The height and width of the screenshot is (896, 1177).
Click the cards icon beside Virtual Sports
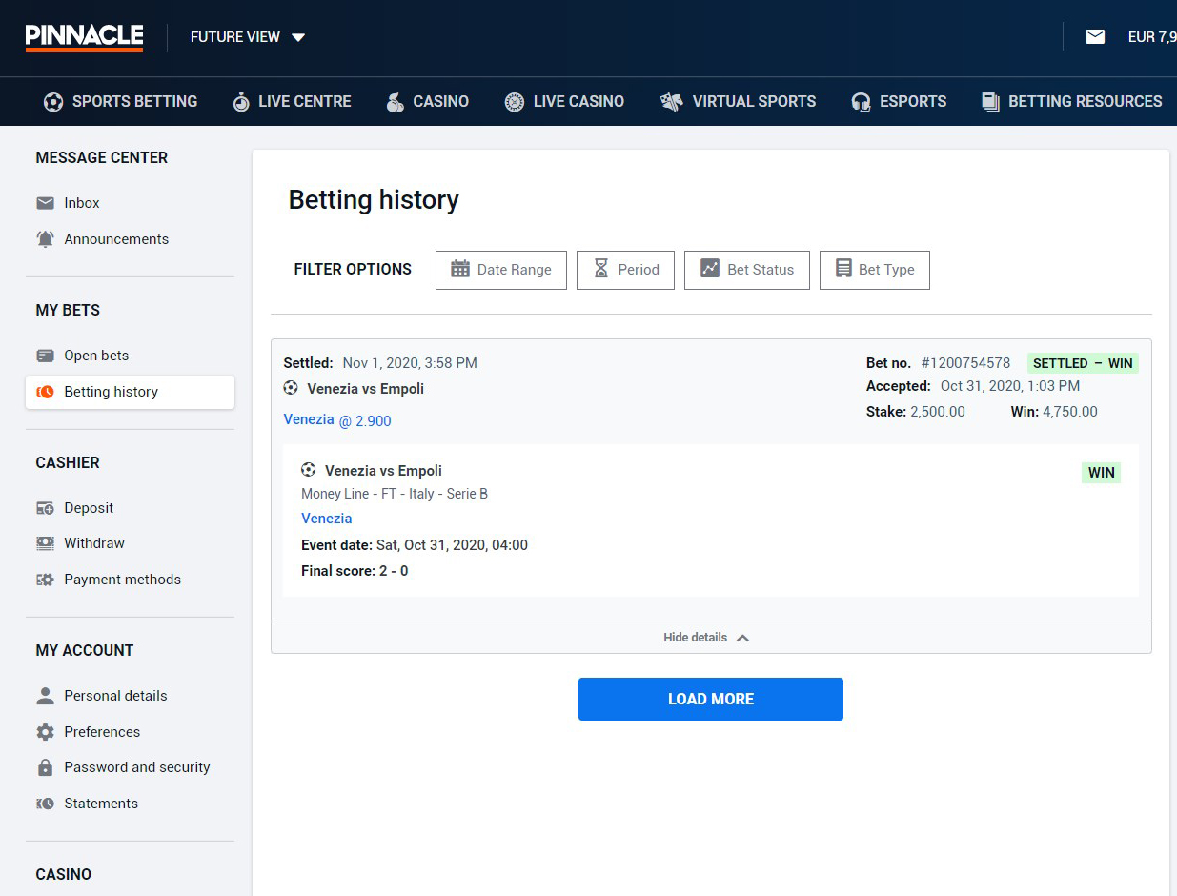click(x=671, y=102)
